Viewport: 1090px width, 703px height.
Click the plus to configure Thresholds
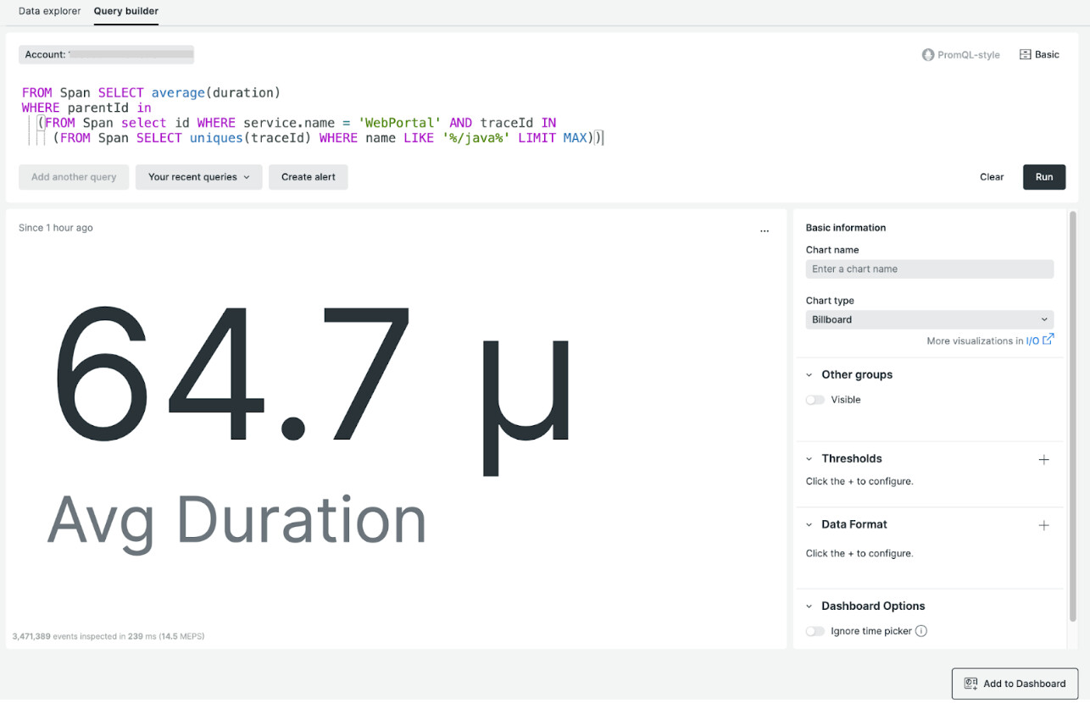(1044, 459)
